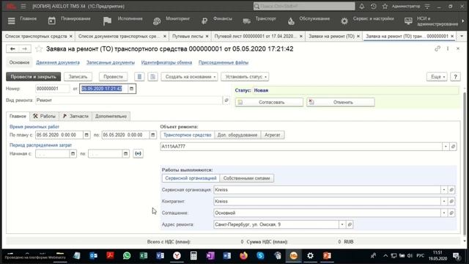Select Доп. оборудование as repair object

(x=237, y=135)
